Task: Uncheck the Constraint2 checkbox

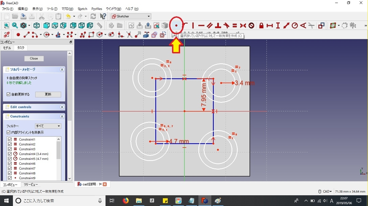Action: (x=10, y=144)
